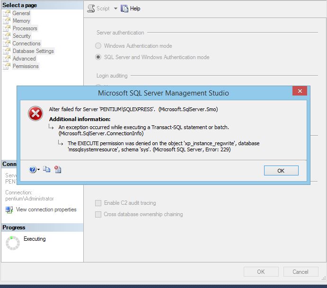Click the red error icon in dialog

(35, 113)
